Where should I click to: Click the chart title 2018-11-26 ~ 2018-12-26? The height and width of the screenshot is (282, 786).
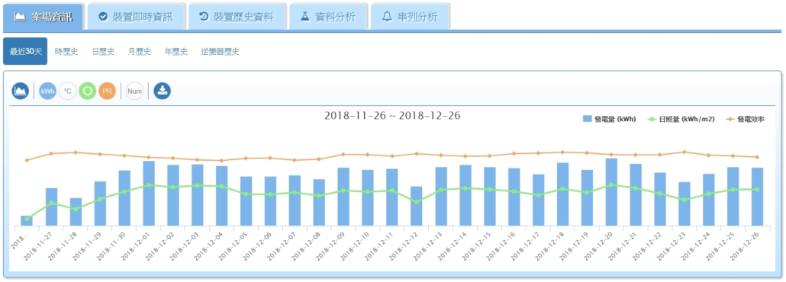[392, 116]
